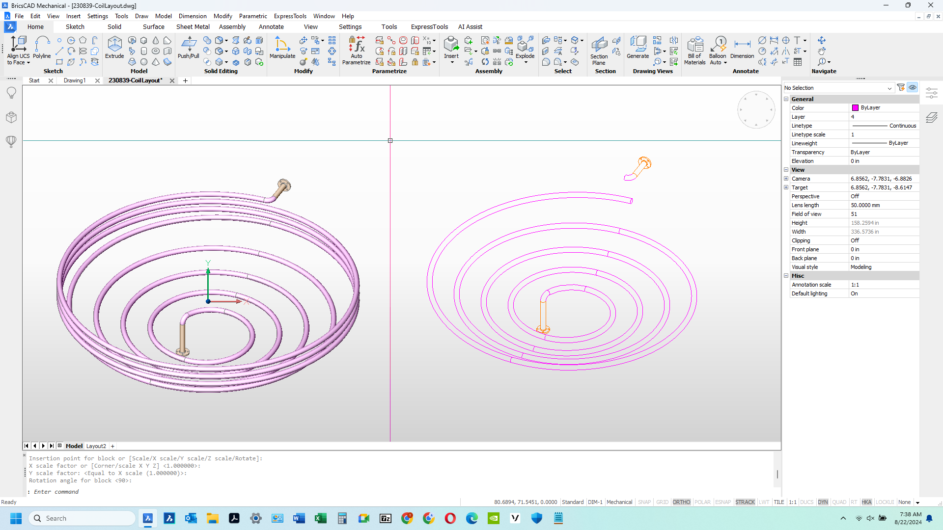Image resolution: width=943 pixels, height=530 pixels.
Task: Switch to the Layout2 tab
Action: [95, 446]
